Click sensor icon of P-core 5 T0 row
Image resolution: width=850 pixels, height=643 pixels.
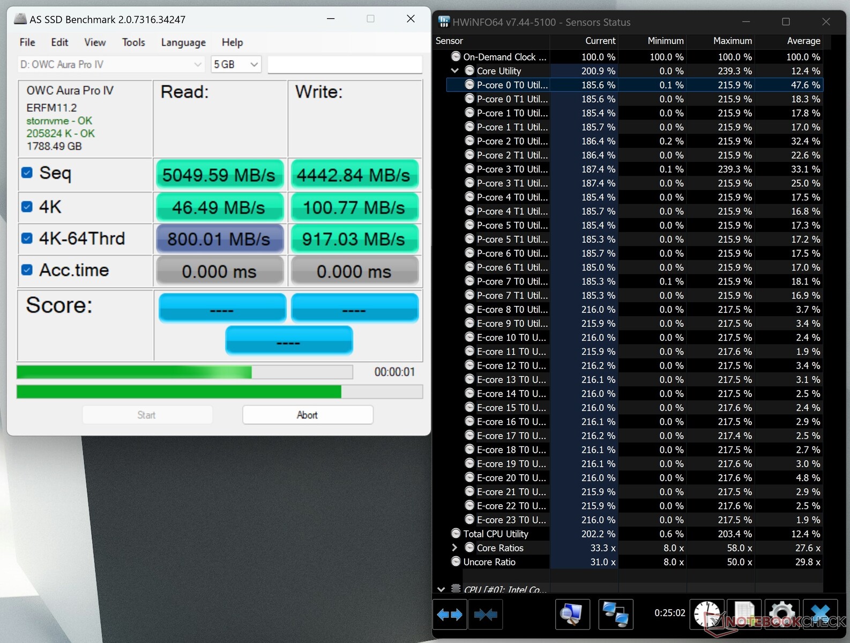tap(469, 225)
